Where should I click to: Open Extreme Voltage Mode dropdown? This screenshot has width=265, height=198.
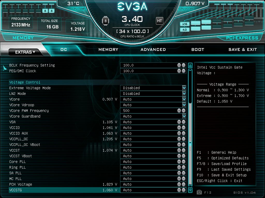184,88
